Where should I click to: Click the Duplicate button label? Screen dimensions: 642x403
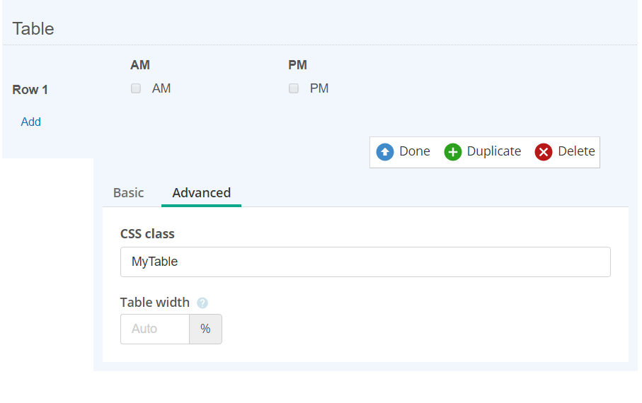tap(494, 151)
